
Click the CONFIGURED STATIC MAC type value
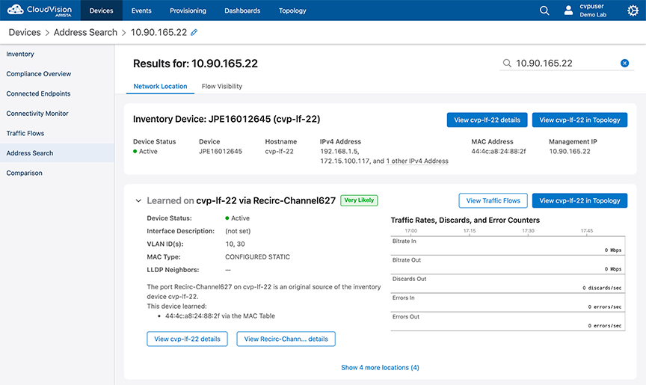257,256
